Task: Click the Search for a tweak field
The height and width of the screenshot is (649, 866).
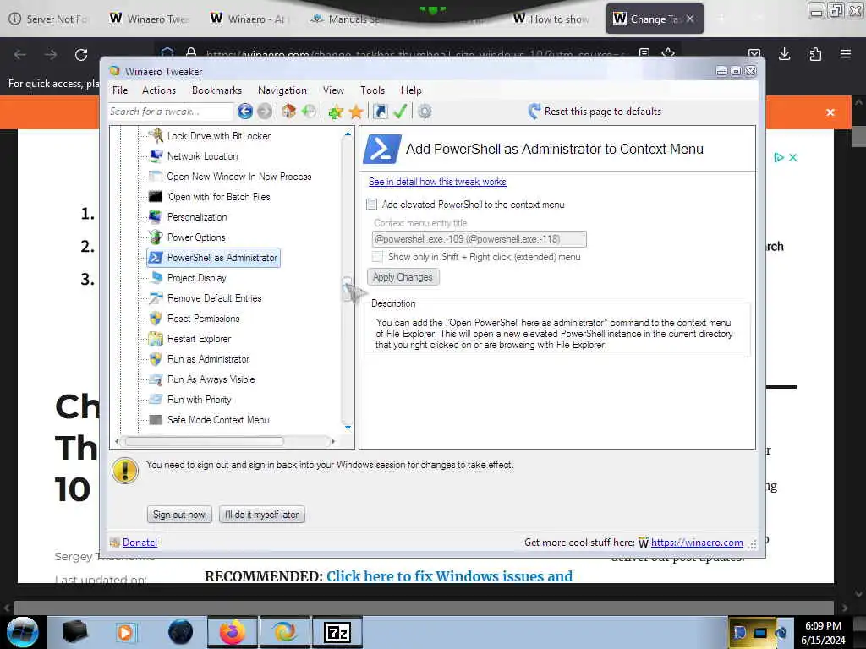Action: point(170,112)
